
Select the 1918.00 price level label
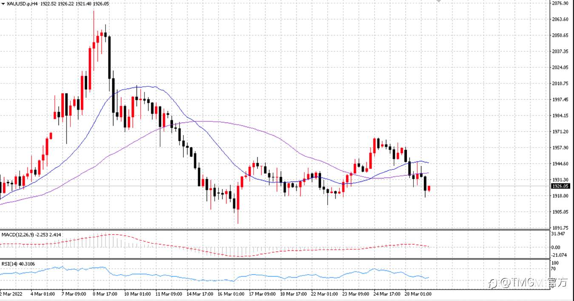click(560, 196)
